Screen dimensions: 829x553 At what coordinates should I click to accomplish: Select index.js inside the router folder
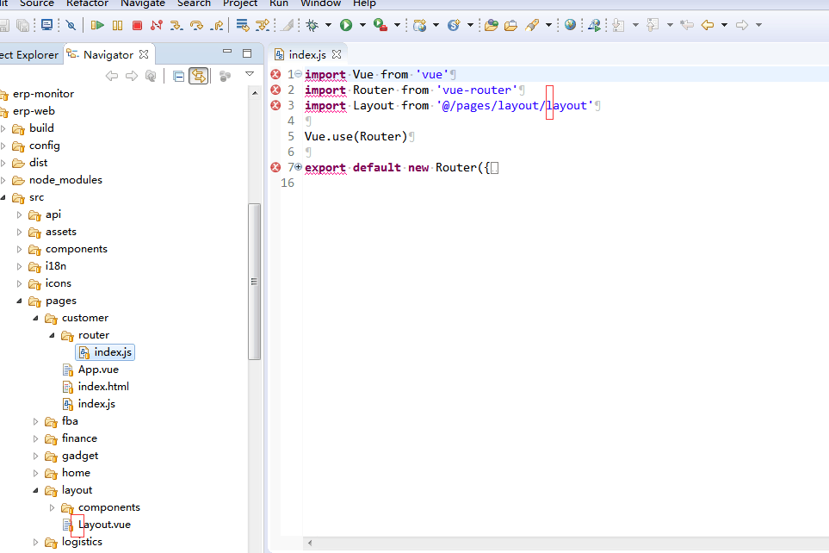105,352
